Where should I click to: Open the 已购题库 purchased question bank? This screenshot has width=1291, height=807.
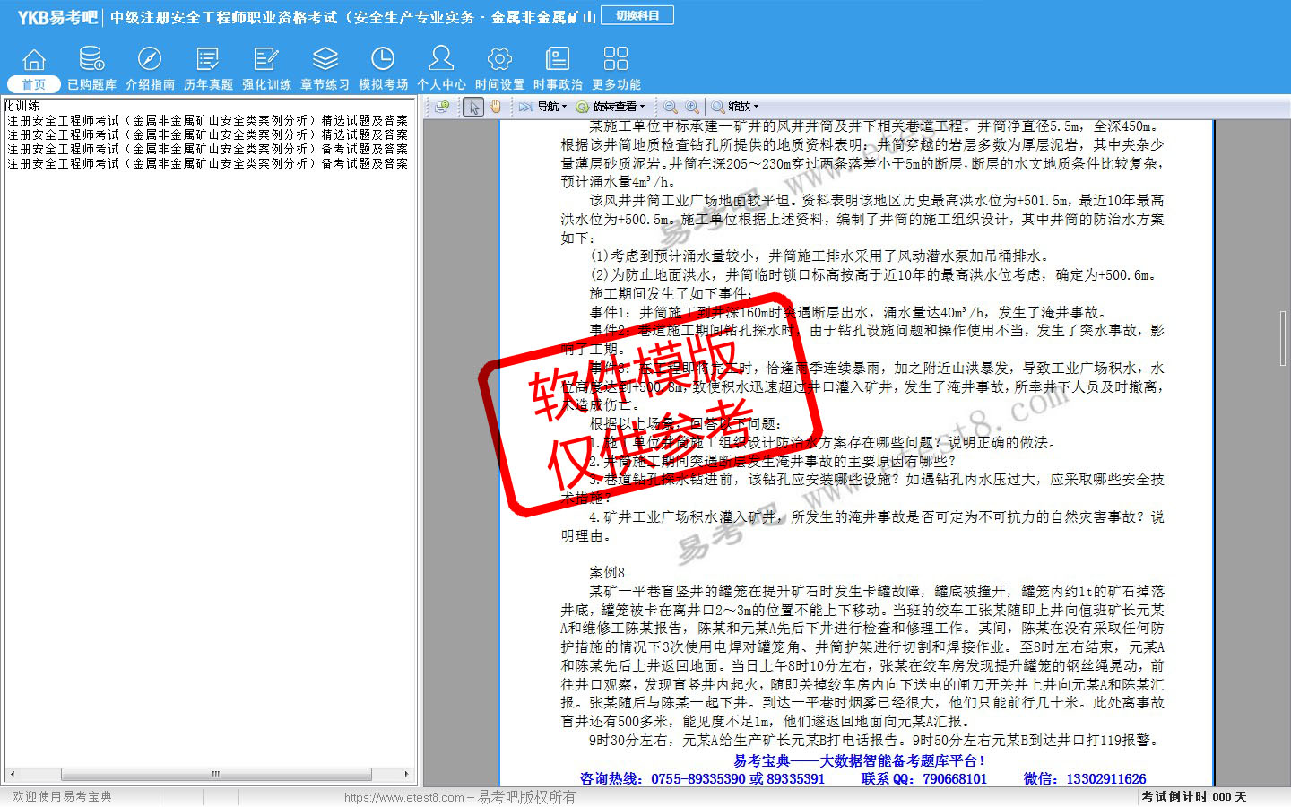pyautogui.click(x=91, y=68)
